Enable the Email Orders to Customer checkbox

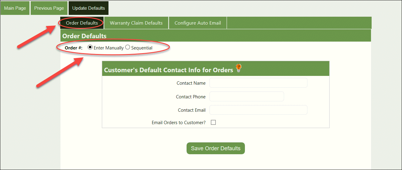[x=213, y=122]
